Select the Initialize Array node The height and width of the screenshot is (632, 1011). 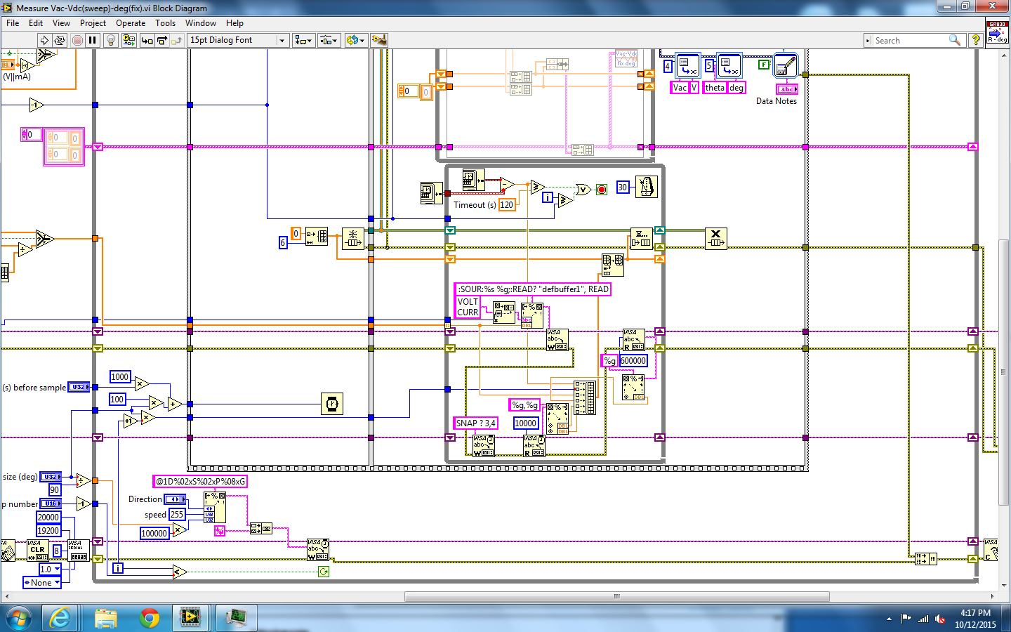(x=317, y=237)
